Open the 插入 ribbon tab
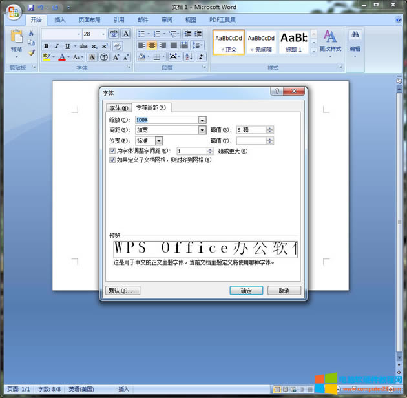 pos(60,20)
